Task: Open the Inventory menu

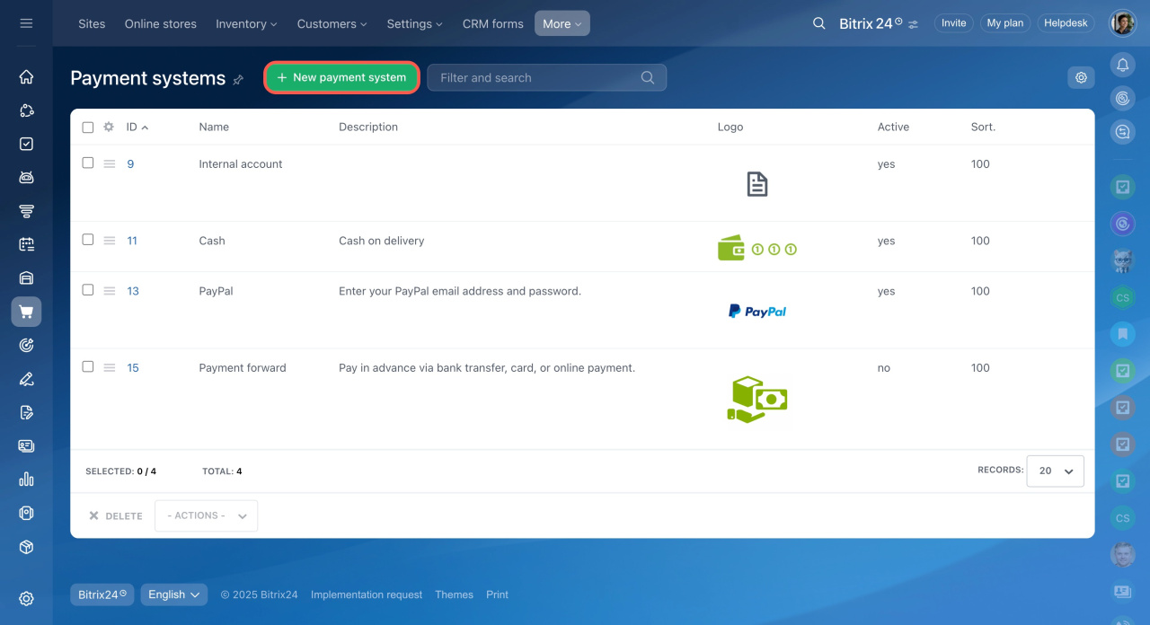Action: [x=246, y=23]
